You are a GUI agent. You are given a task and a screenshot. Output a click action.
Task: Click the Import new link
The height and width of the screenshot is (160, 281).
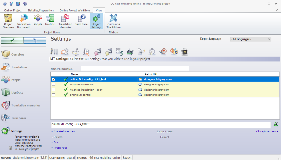[x=164, y=131]
